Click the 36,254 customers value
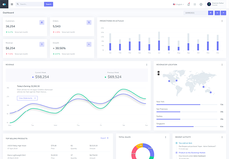Image resolution: width=229 pixels, height=159 pixels. (10, 26)
